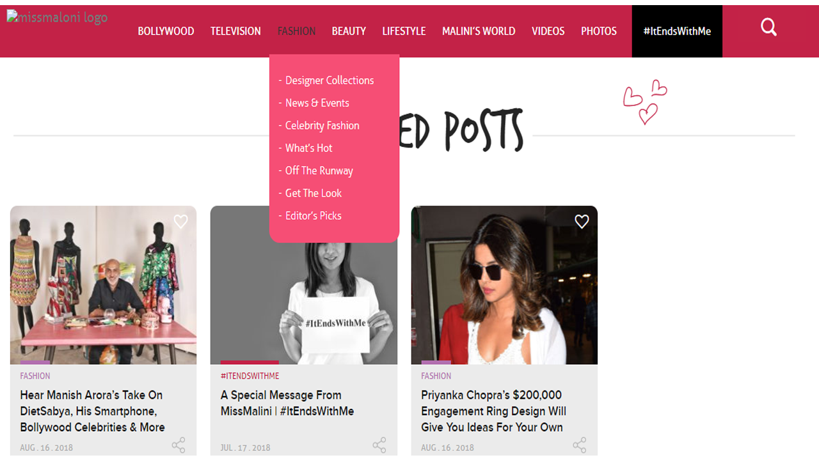The image size is (819, 460).
Task: Open Malini's World menu
Action: click(479, 31)
